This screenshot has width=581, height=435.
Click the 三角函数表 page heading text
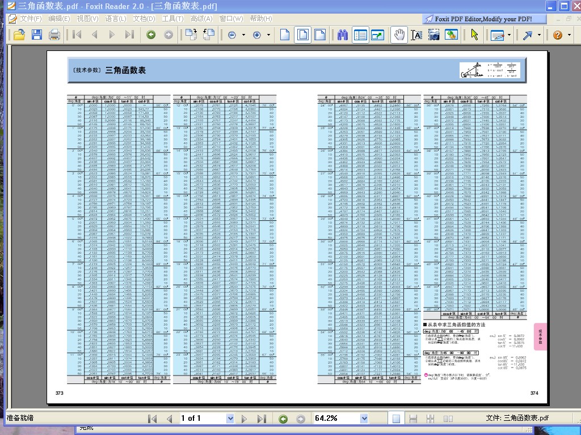click(125, 70)
